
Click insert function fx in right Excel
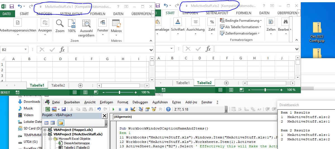[x=208, y=49]
